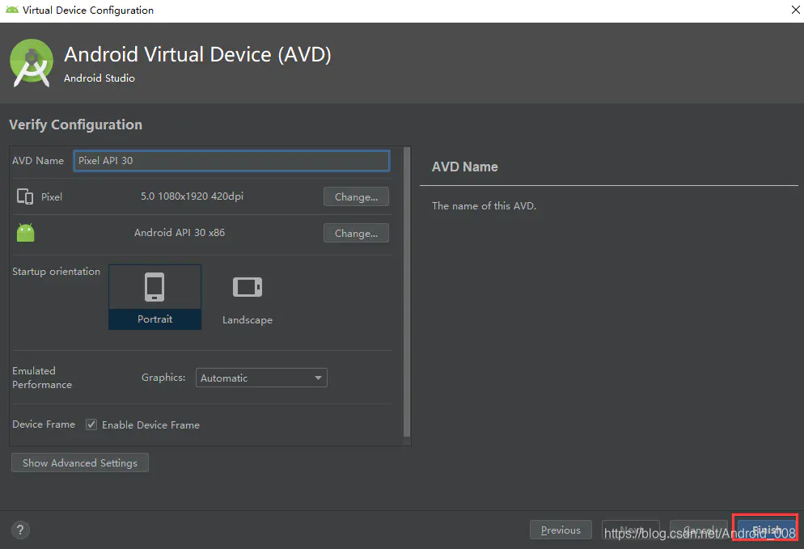Click 'Android Virtual Device (AVD)' title

(x=197, y=54)
